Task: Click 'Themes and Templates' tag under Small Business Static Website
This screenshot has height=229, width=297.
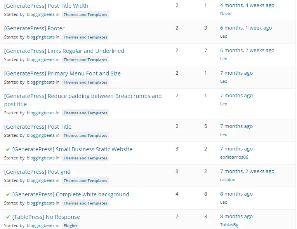Action: pos(85,158)
